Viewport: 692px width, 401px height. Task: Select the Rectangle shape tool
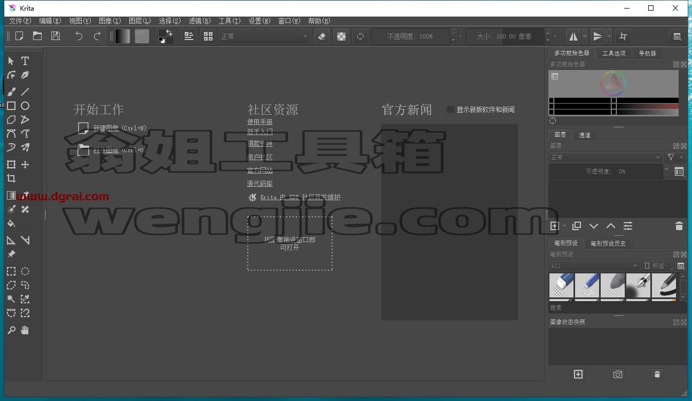11,106
